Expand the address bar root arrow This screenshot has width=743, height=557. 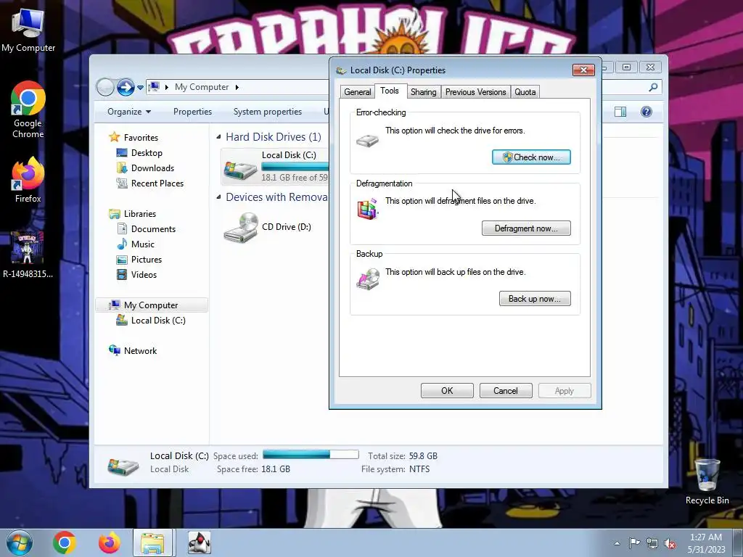pos(167,87)
